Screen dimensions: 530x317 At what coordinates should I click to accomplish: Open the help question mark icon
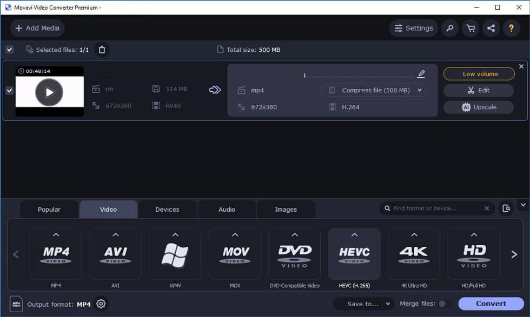[x=511, y=28]
